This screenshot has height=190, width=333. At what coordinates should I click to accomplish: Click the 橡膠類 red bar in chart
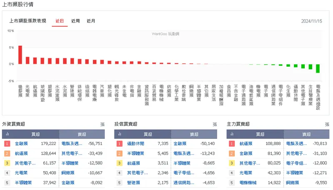(20, 55)
